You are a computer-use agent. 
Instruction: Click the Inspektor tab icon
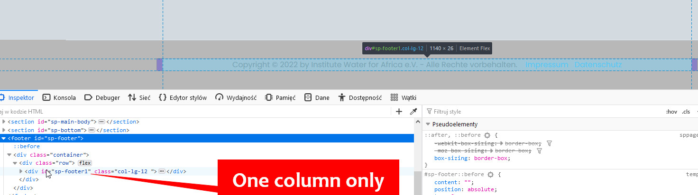click(x=2, y=97)
